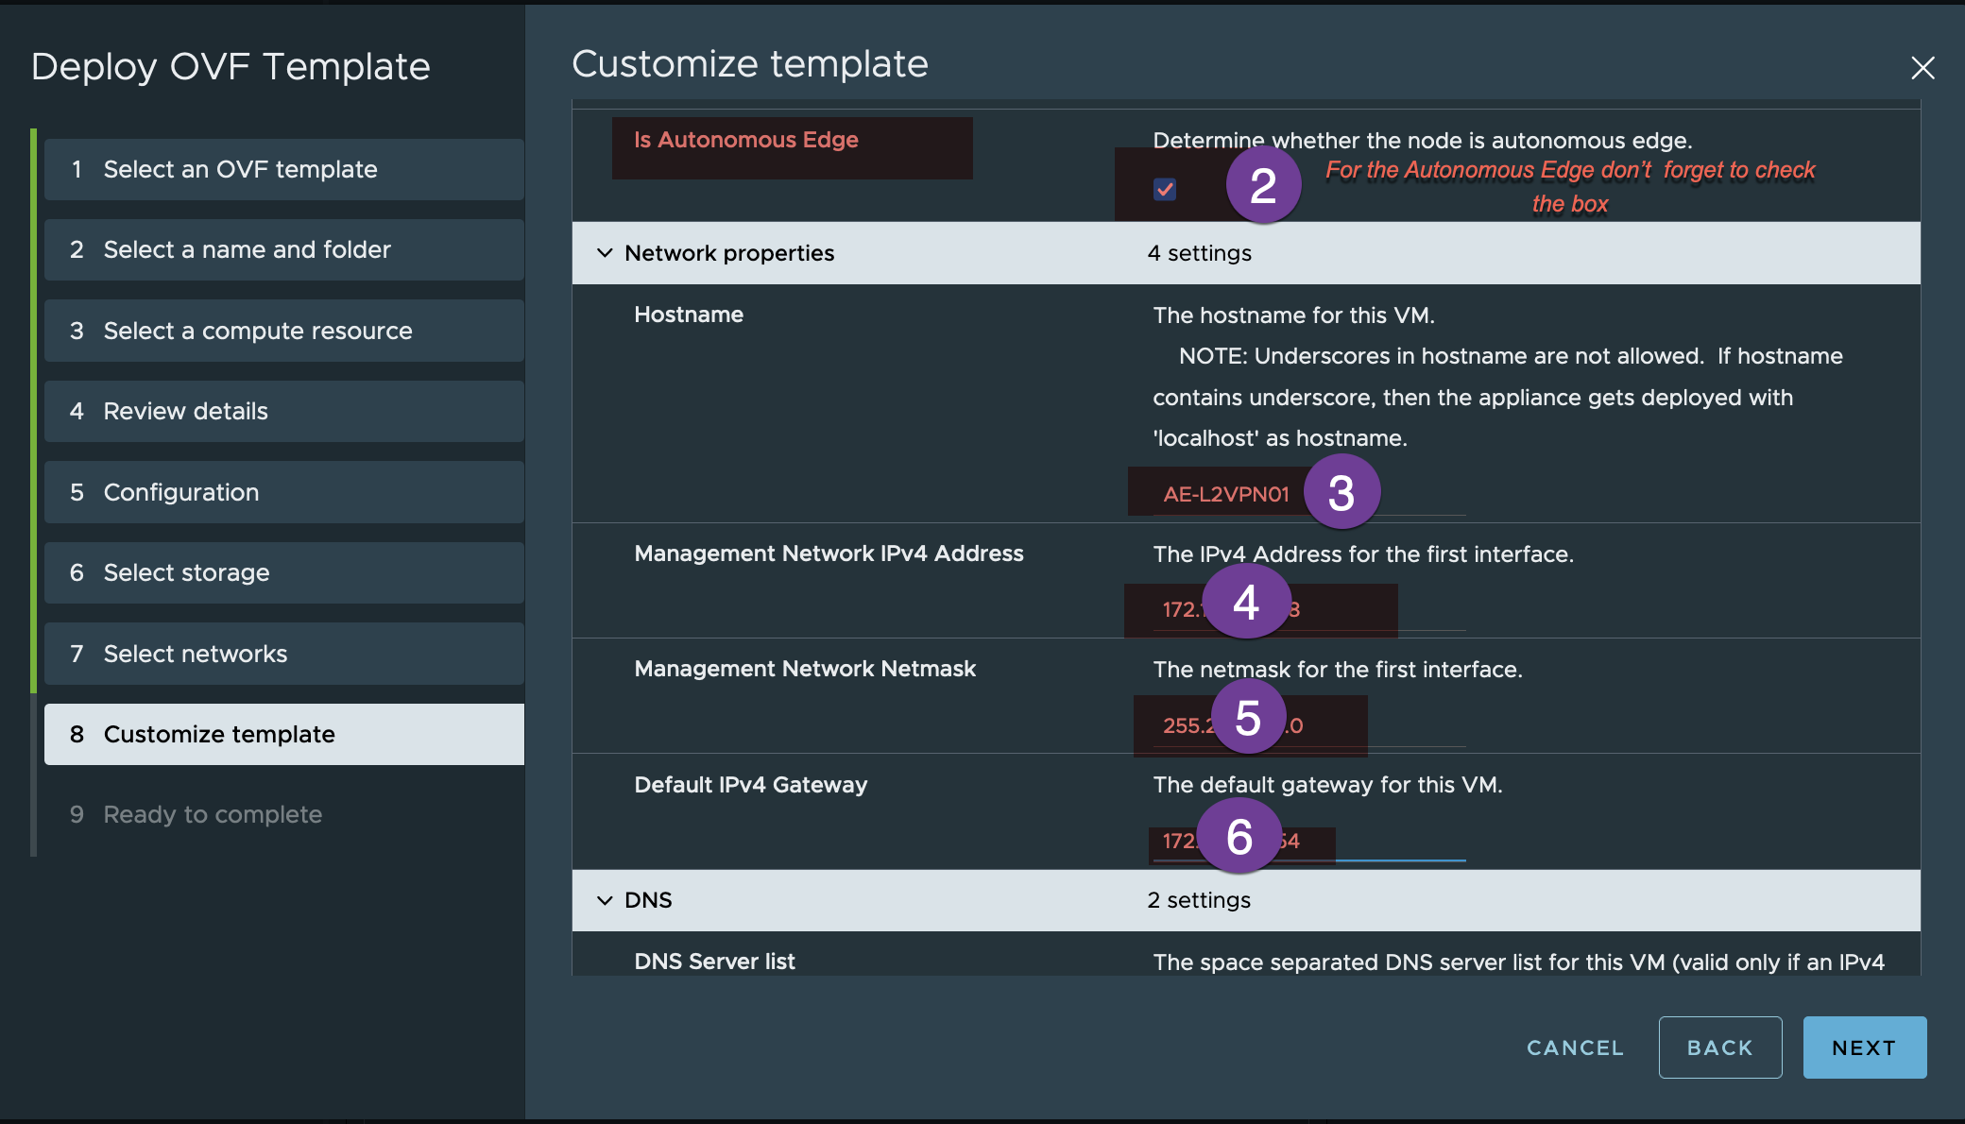Click BACK to return to step 7
This screenshot has width=1965, height=1124.
pos(1720,1046)
